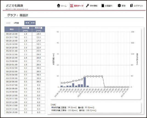Toggle the hourly rainfall legend square
147x118 pixels.
pos(52,107)
